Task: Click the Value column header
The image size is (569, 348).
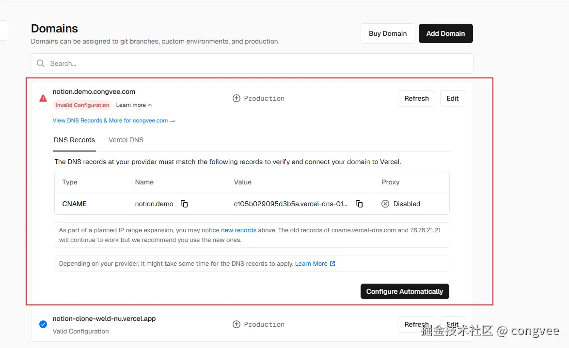Action: coord(243,182)
